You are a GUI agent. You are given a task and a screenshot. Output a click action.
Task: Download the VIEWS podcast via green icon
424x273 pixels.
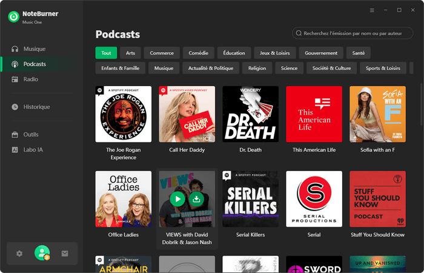coord(196,199)
